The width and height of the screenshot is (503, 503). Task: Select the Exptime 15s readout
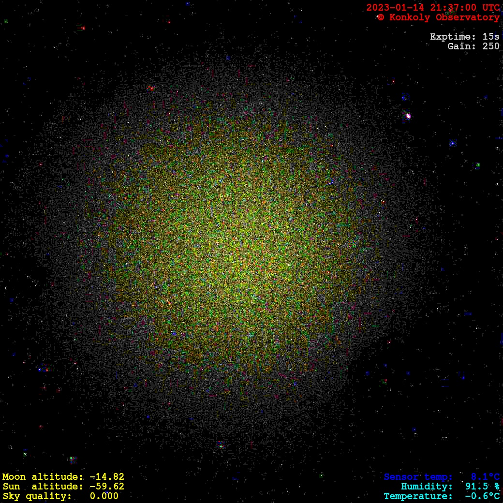pos(464,37)
